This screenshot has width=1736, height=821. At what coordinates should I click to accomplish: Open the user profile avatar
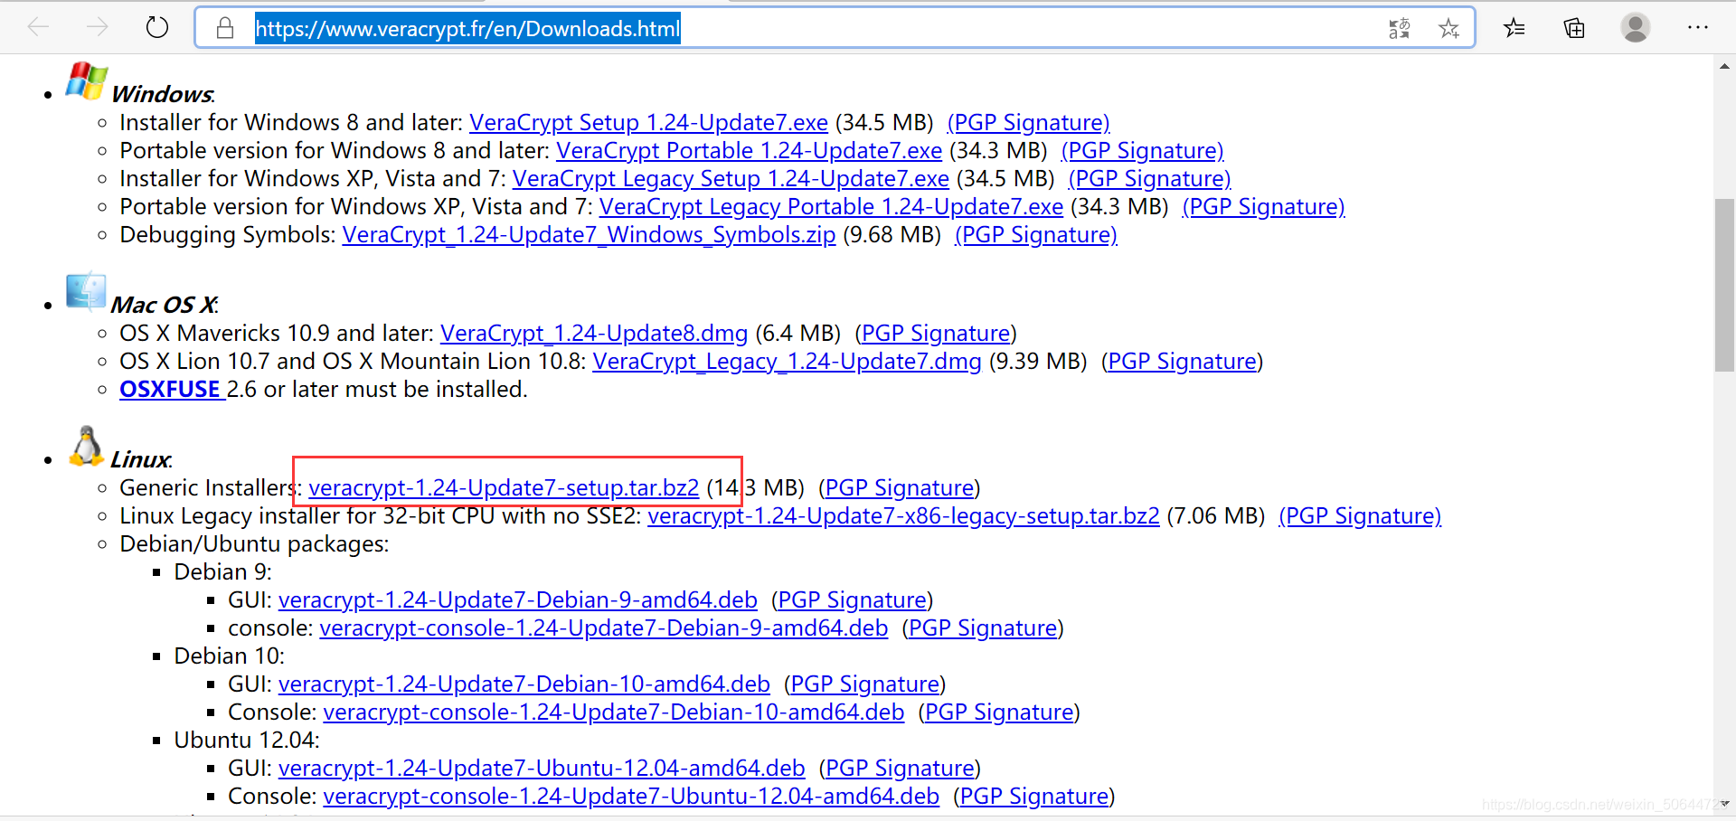1635,28
